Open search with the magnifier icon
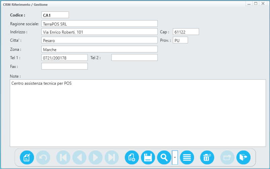The width and height of the screenshot is (270, 169). (x=164, y=157)
